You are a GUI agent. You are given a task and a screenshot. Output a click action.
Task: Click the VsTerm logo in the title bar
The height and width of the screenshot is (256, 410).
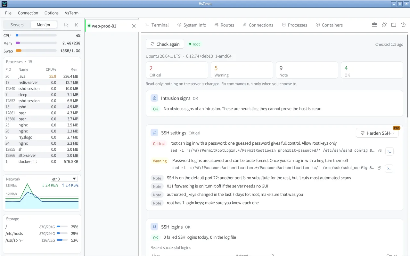[x=4, y=4]
